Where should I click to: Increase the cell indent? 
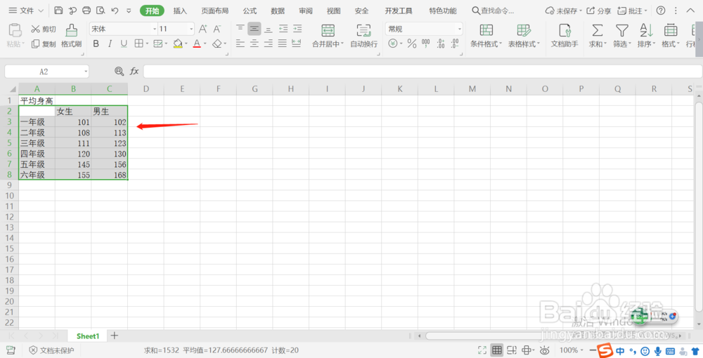[297, 29]
